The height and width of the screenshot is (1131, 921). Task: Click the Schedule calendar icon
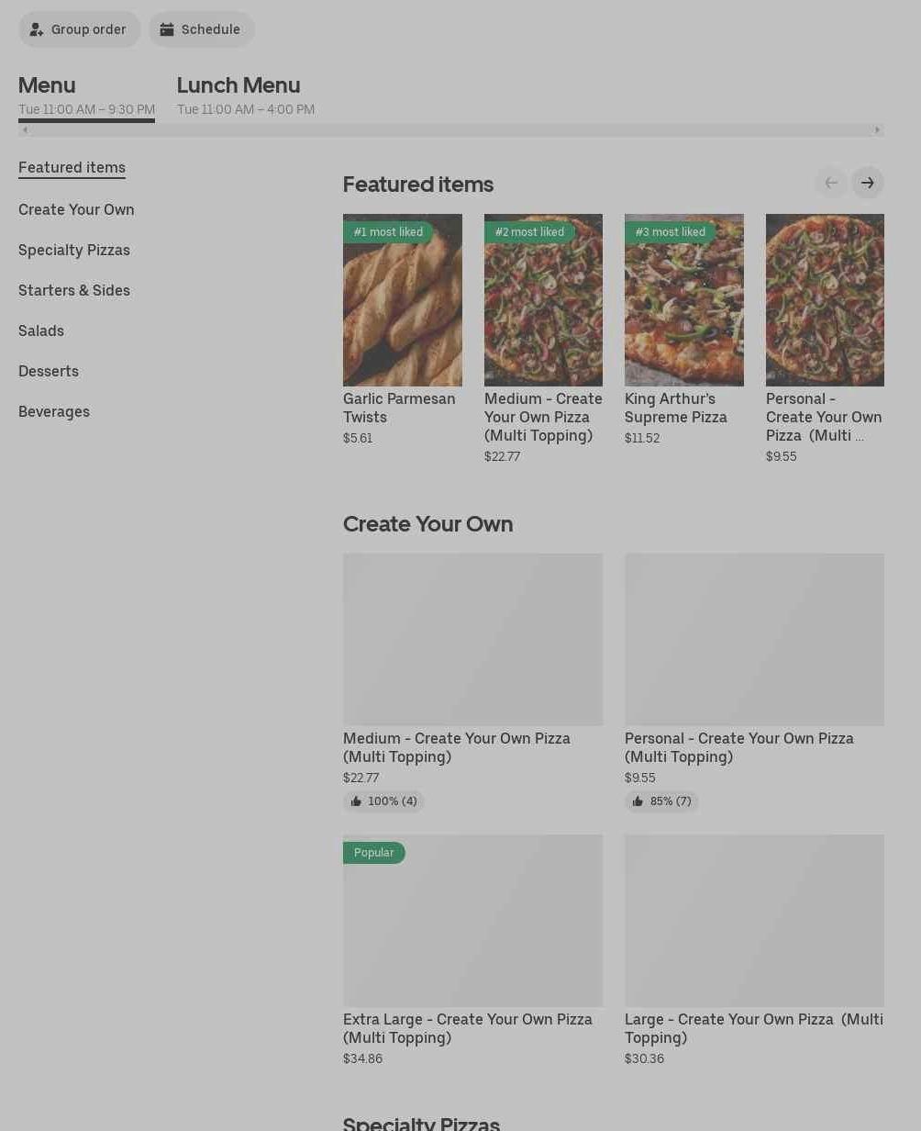click(167, 29)
